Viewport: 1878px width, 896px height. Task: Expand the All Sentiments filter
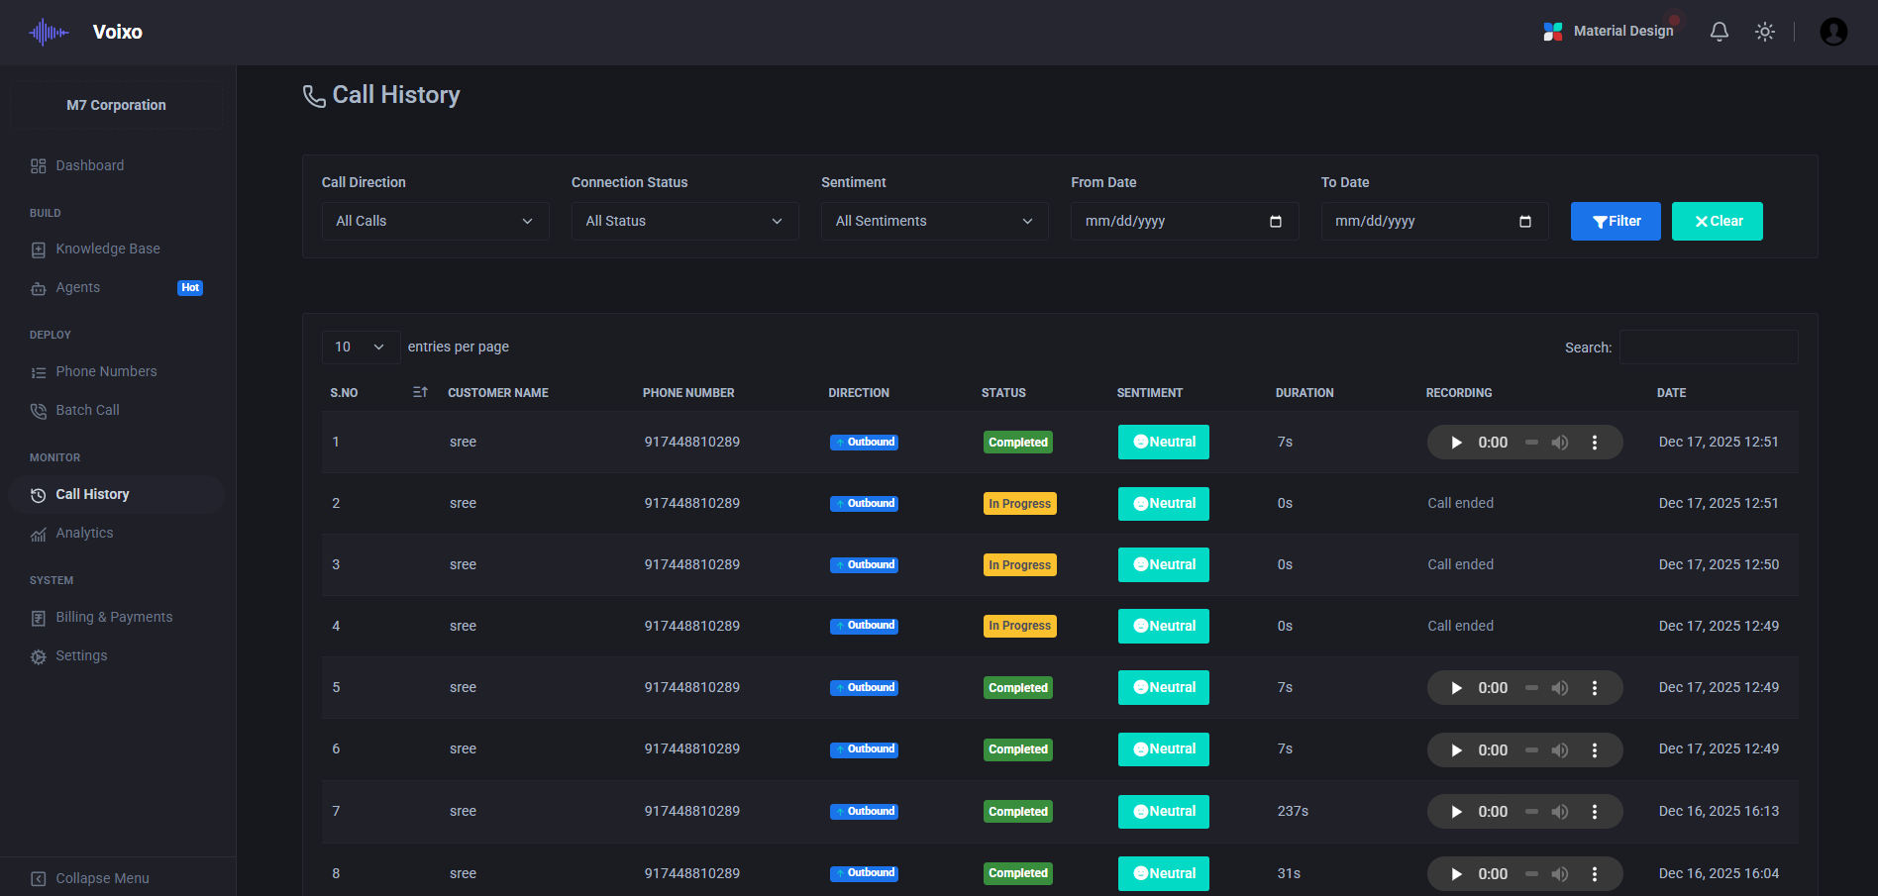933,221
